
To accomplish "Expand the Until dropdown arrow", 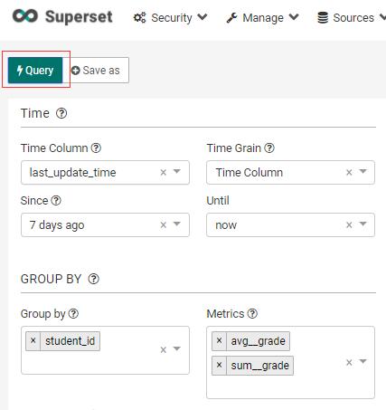I will pyautogui.click(x=362, y=224).
